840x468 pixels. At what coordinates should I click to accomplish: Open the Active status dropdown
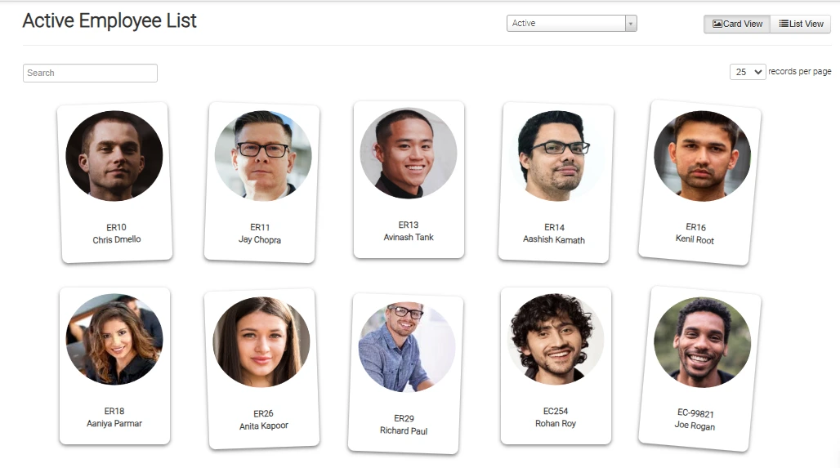[x=571, y=24]
